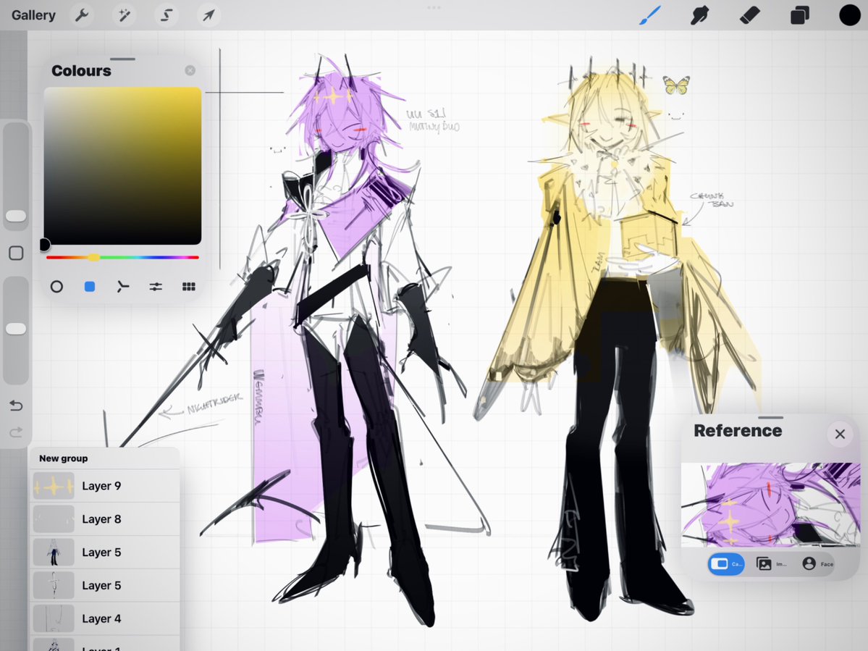The width and height of the screenshot is (868, 651).
Task: Select Layer 9 row
Action: click(x=105, y=486)
